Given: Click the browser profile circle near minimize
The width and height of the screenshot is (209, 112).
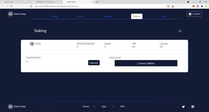Looking at the screenshot, I should click(188, 2).
